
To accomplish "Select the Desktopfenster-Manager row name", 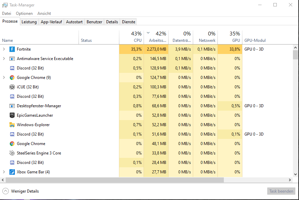I will click(x=39, y=106).
